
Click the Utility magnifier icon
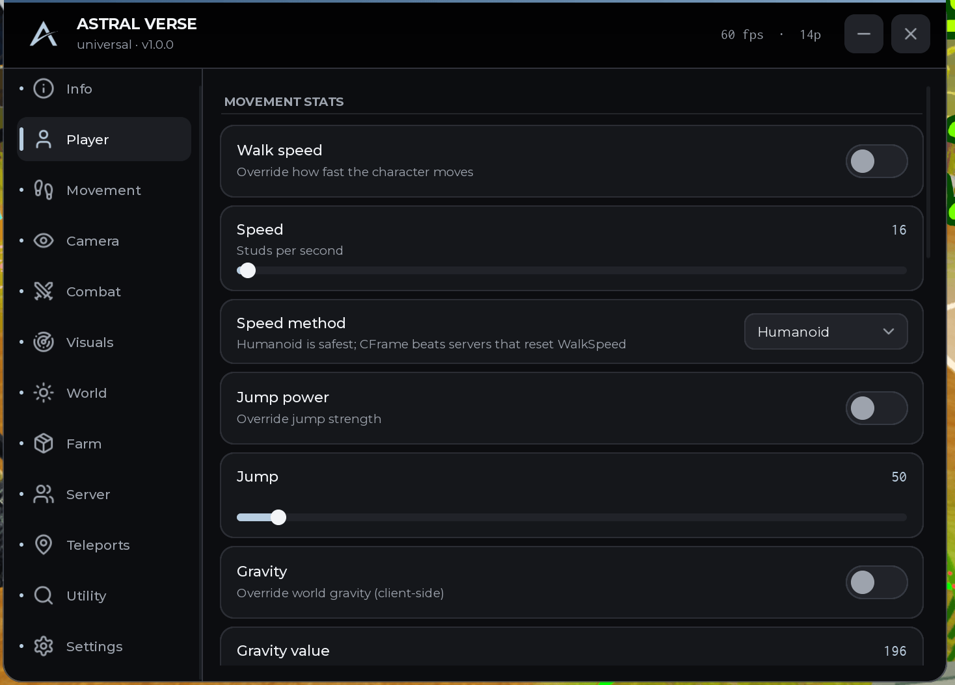(44, 595)
